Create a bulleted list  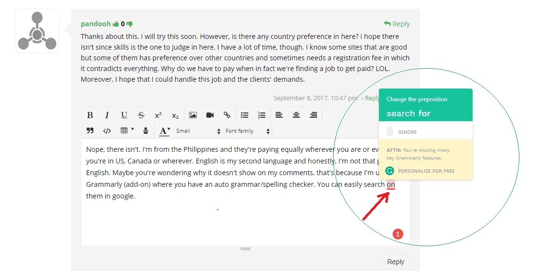click(x=245, y=115)
